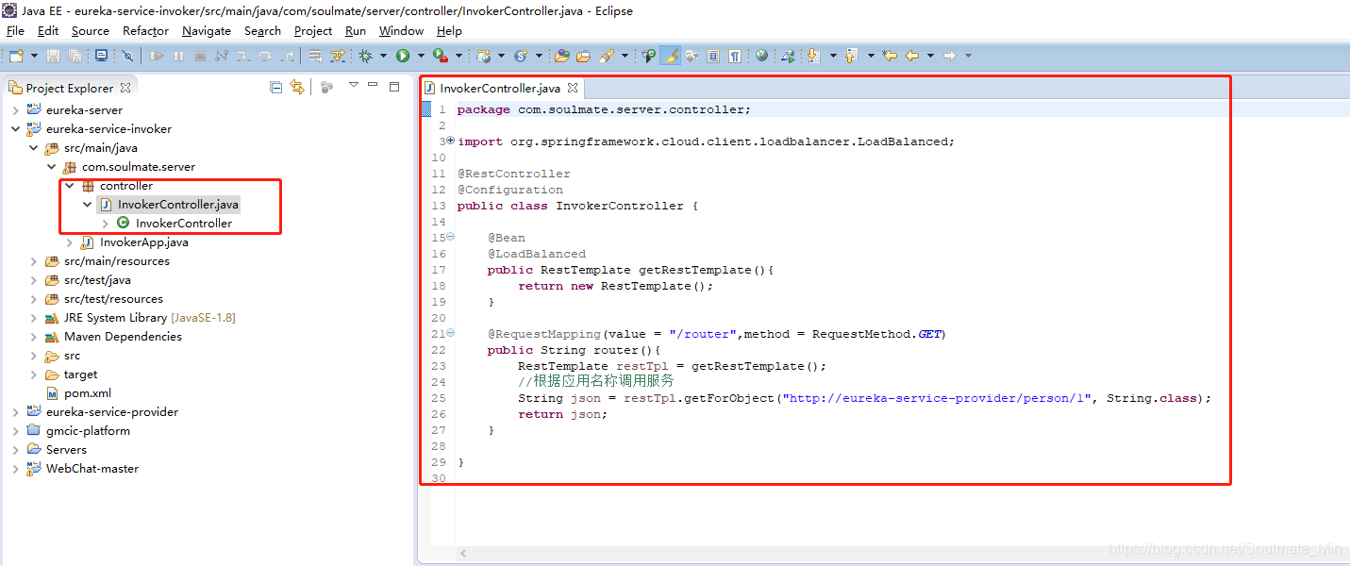
Task: Click the Resume debug icon
Action: point(157,57)
